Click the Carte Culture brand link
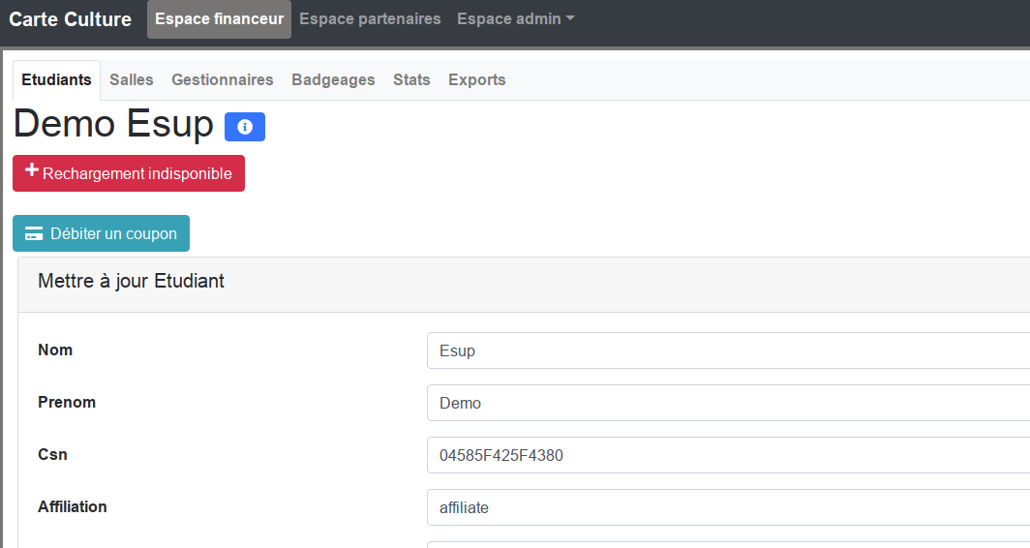Viewport: 1030px width, 548px height. pos(70,19)
